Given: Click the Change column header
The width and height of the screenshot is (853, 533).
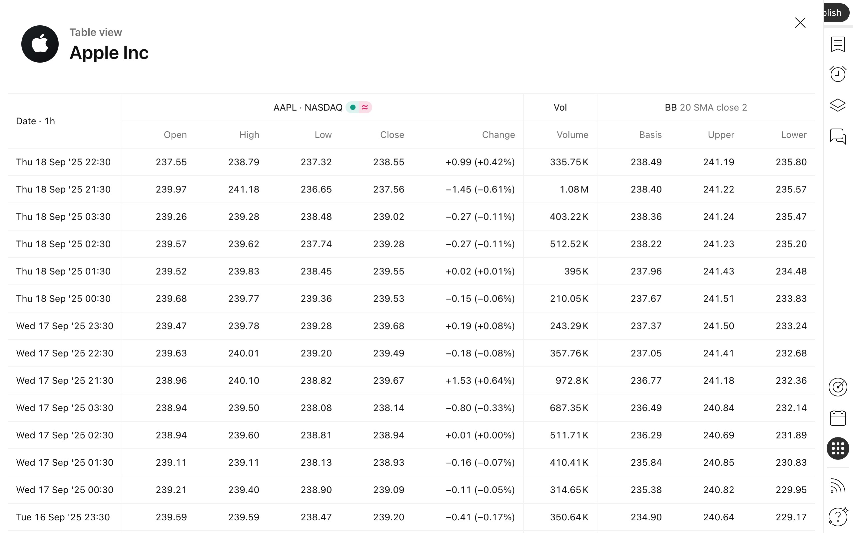Looking at the screenshot, I should [x=498, y=135].
